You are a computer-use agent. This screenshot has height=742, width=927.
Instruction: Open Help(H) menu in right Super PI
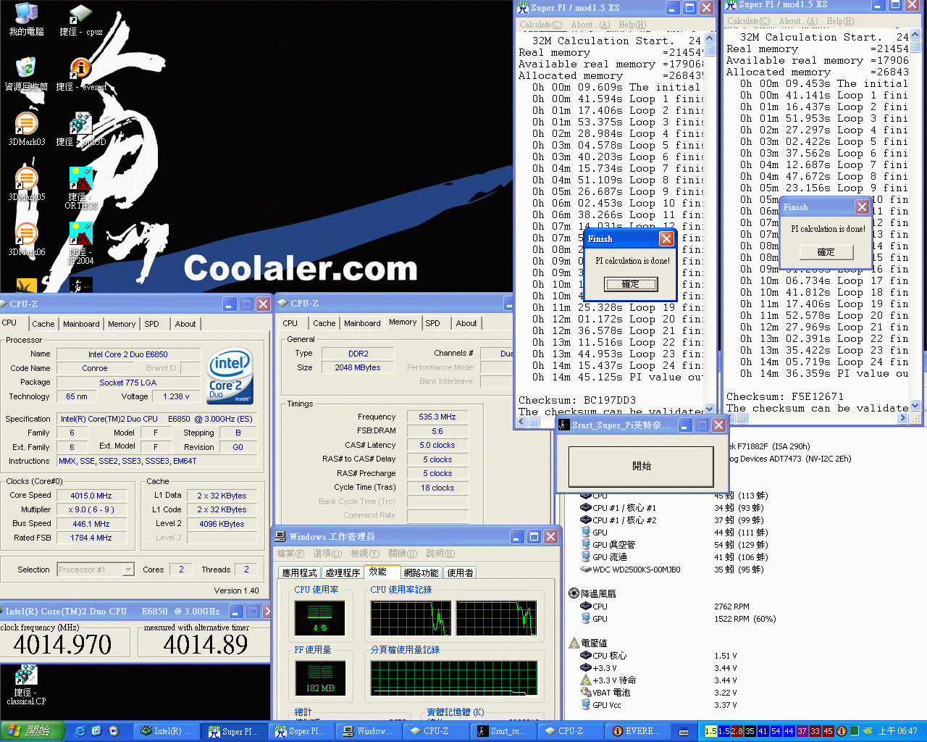(840, 21)
